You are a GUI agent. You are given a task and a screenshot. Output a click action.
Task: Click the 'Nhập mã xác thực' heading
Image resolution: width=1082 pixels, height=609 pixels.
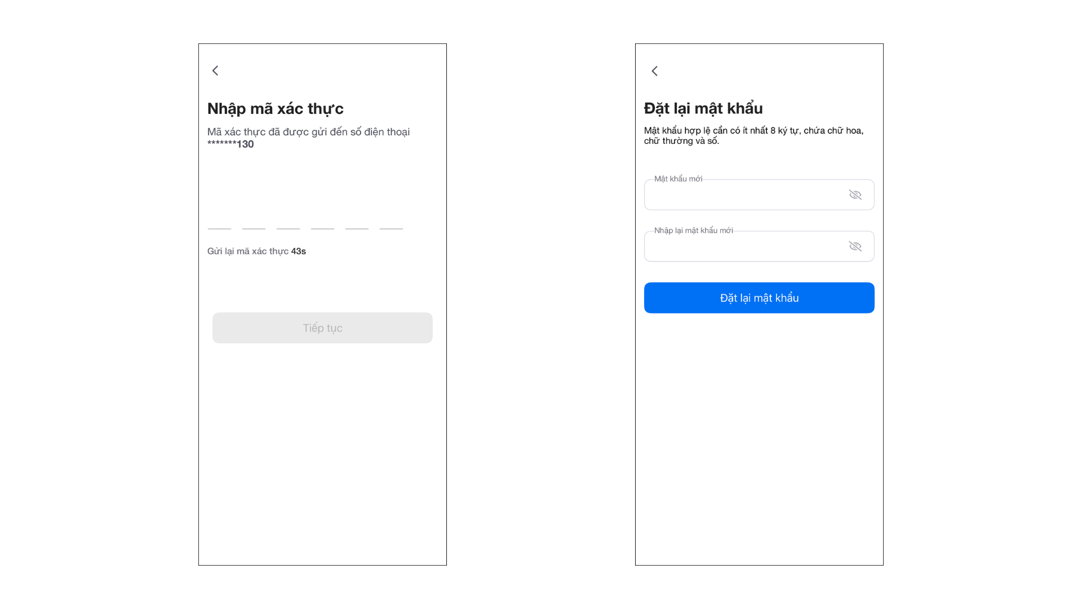[275, 108]
